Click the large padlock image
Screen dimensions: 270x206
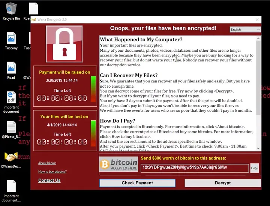(x=64, y=44)
